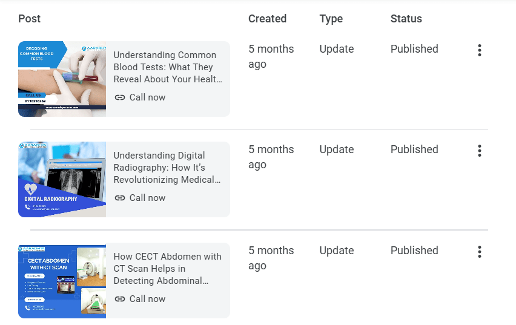Open the three-dot menu for the CECT Abdomen post
Screen dimensions: 516x325
point(479,252)
